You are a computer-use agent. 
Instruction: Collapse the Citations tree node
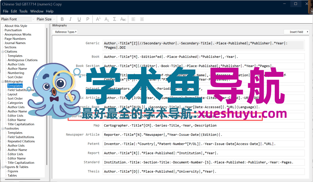click(3, 52)
